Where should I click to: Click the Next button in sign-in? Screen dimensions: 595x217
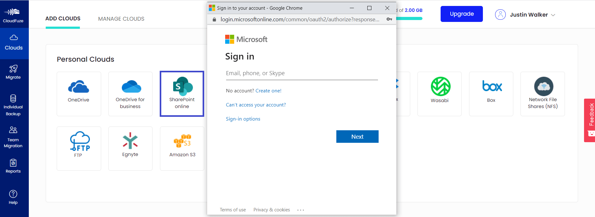(357, 137)
